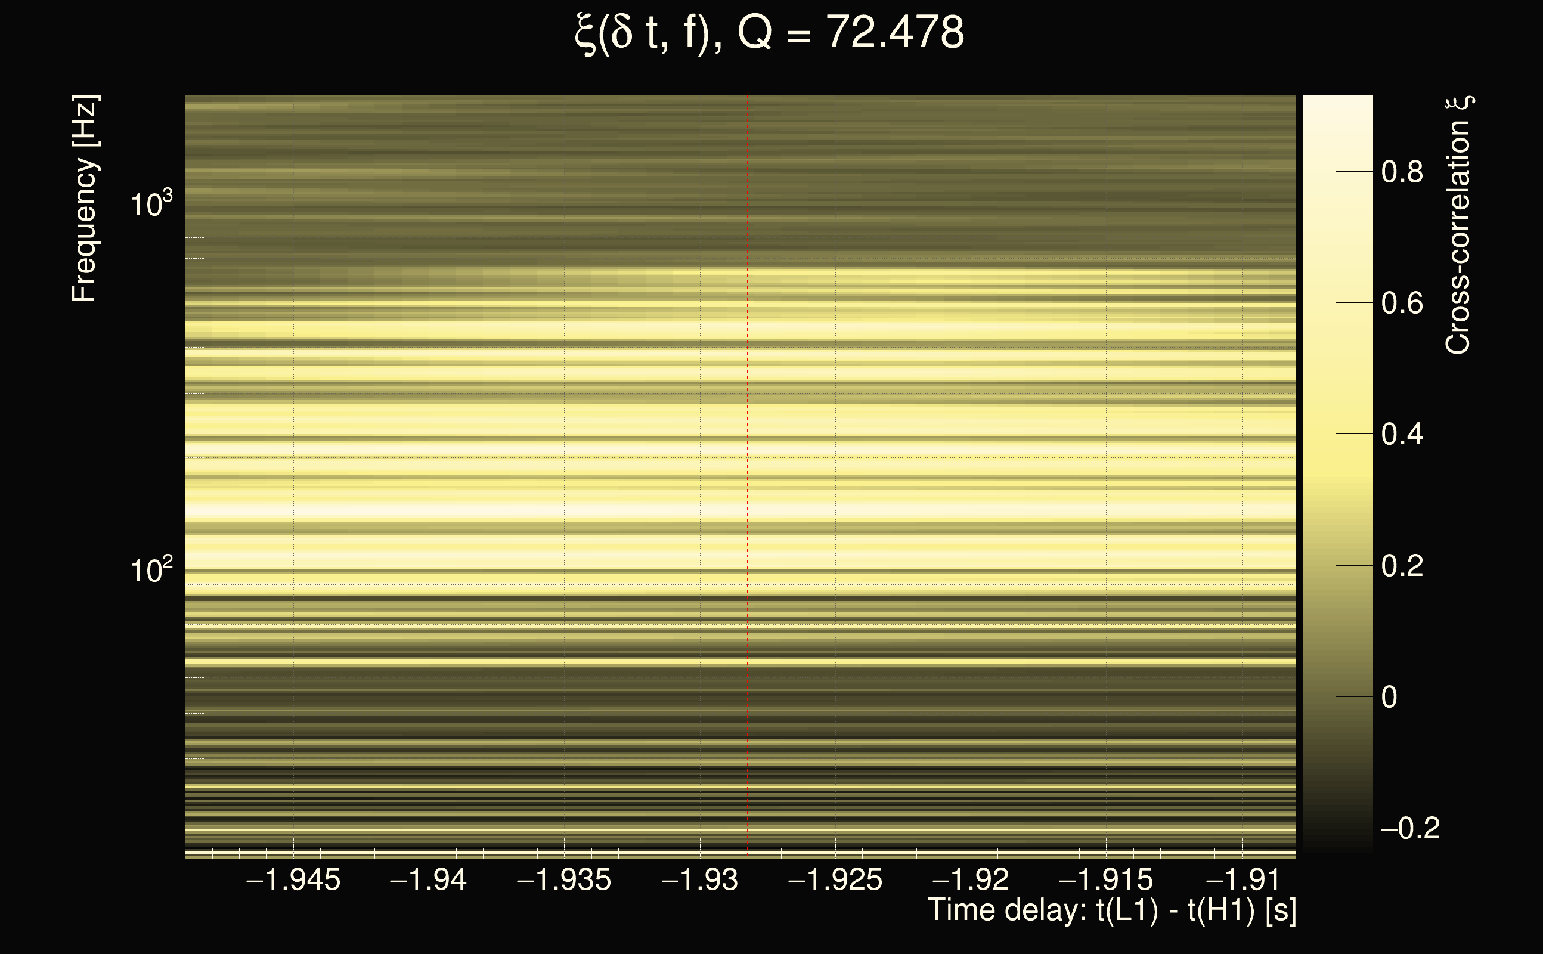
Task: Click the darkest bottom of the colorbar
Action: pyautogui.click(x=1337, y=848)
